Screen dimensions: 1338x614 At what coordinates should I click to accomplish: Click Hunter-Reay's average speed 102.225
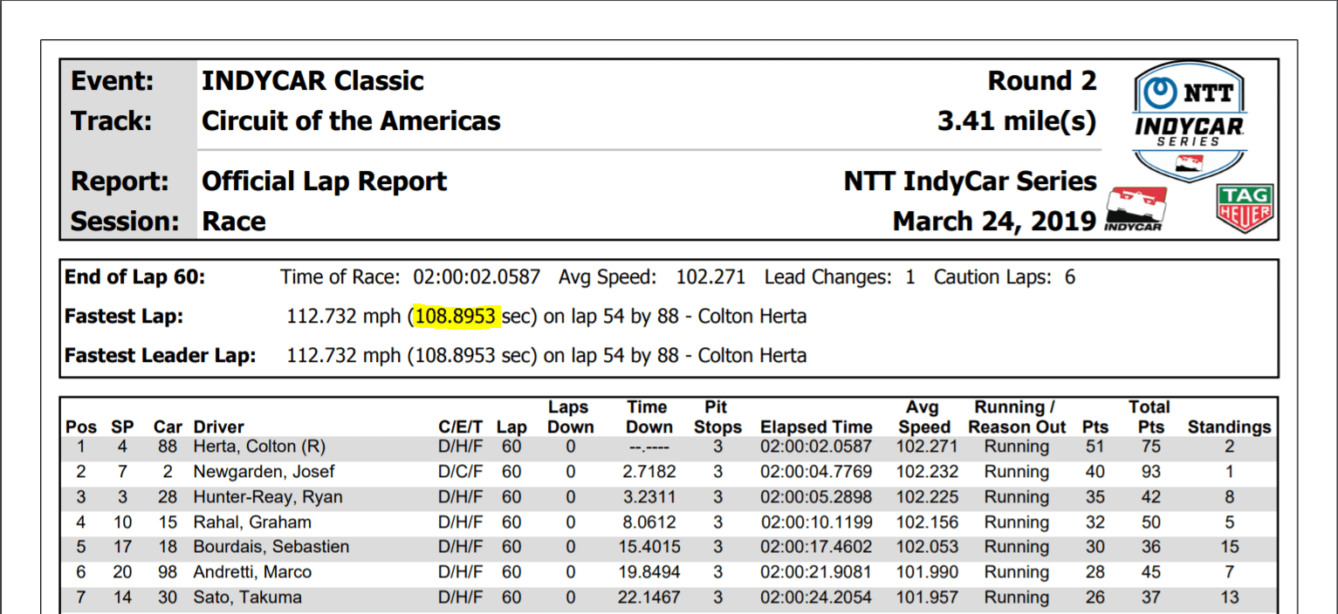[x=927, y=497]
